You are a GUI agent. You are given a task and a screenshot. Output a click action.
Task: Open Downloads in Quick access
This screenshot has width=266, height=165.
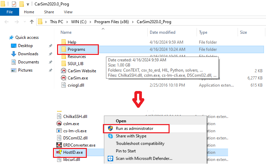coord(28,54)
